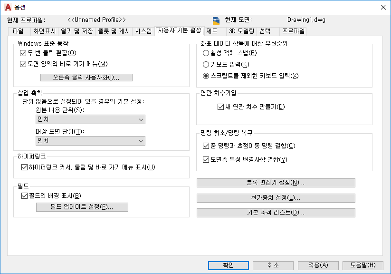This screenshot has width=391, height=274.
Task: Confirm with the 확인 button
Action: point(229,265)
